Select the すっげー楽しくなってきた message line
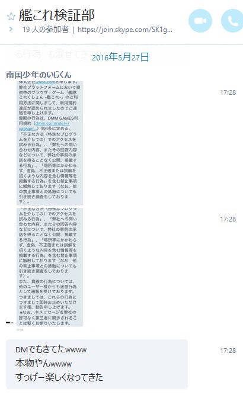 point(59,377)
